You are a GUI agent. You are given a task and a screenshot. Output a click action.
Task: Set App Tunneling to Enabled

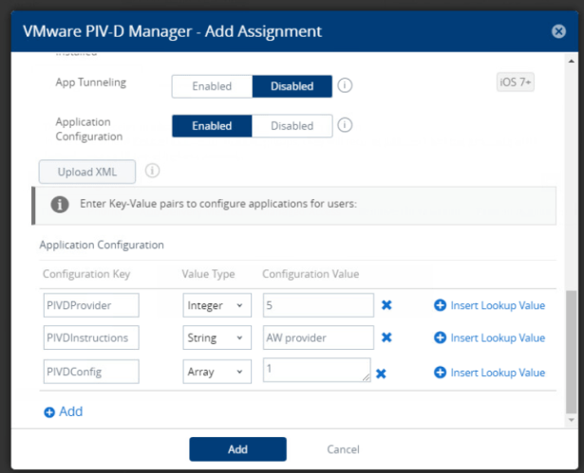click(212, 86)
